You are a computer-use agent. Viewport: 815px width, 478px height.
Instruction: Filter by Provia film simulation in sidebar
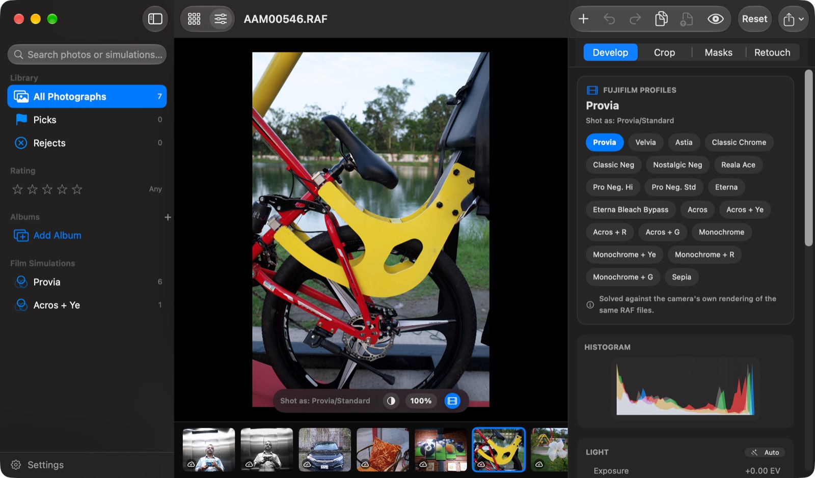pos(87,282)
